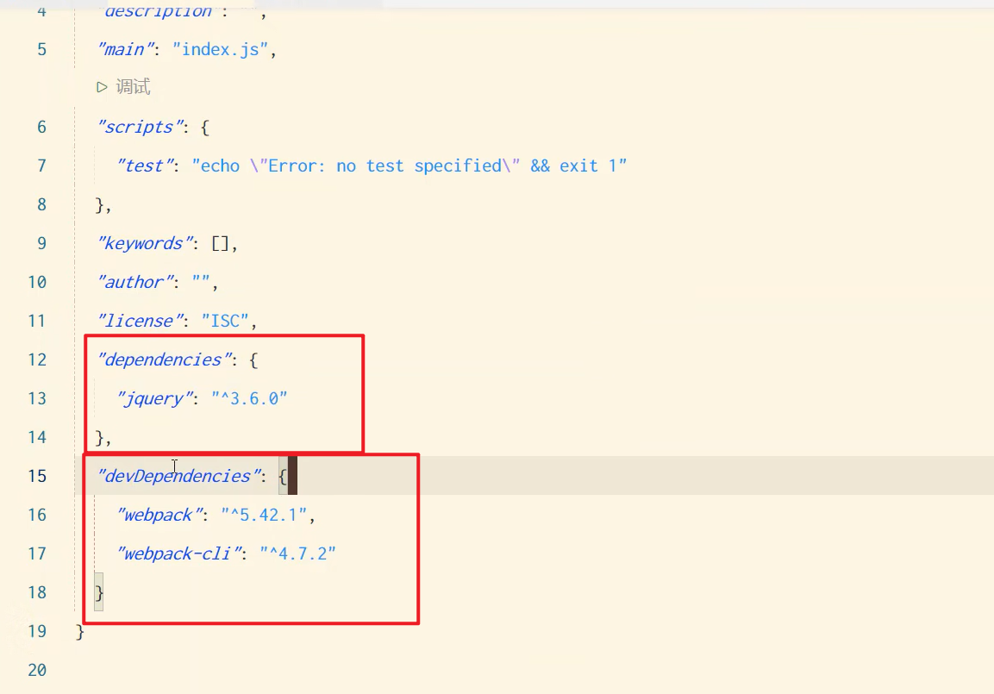Viewport: 994px width, 694px height.
Task: Click the webpack-cli version "^4.7.2"
Action: 297,553
